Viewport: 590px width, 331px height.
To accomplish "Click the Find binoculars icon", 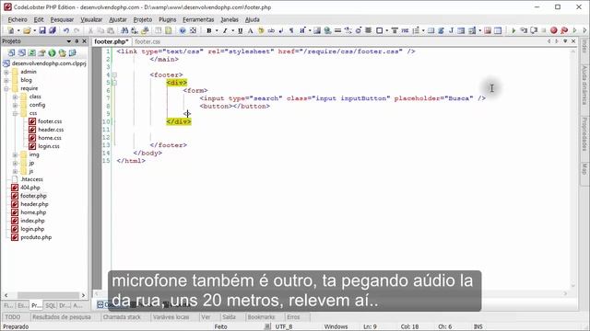I will point(124,30).
